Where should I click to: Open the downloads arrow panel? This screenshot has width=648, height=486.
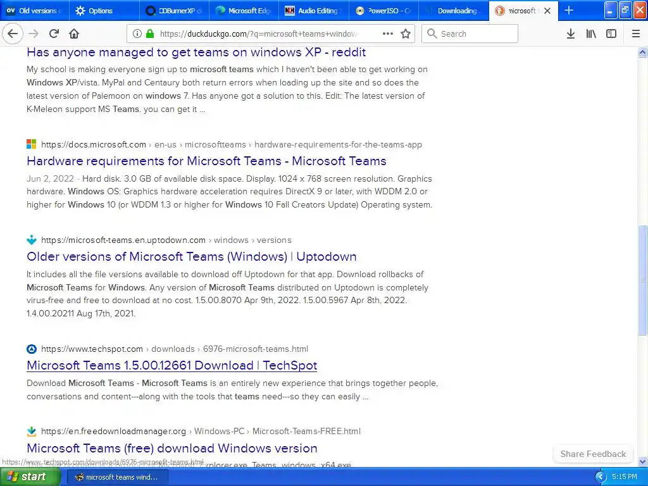pyautogui.click(x=571, y=34)
